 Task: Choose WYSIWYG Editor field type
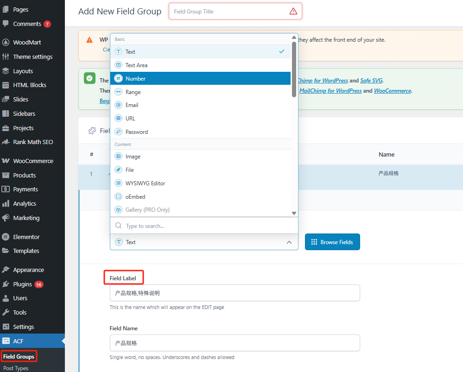click(201, 183)
